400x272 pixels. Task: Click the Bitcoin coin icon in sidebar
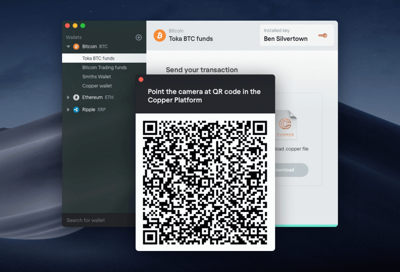[x=76, y=47]
